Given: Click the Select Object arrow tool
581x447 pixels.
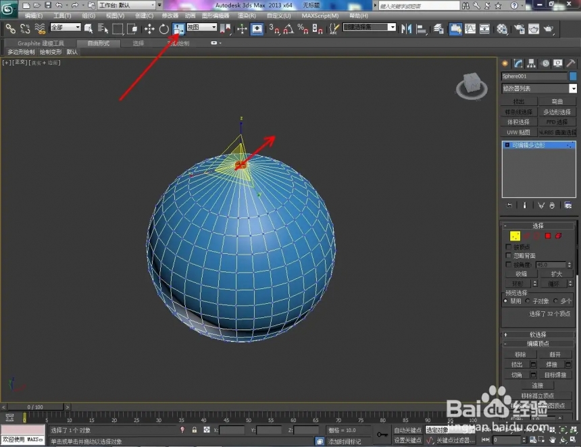Looking at the screenshot, I should 89,28.
